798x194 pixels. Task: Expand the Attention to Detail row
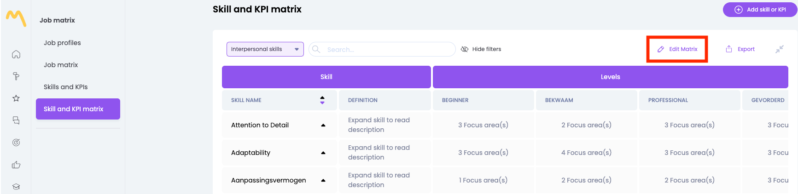coord(323,125)
